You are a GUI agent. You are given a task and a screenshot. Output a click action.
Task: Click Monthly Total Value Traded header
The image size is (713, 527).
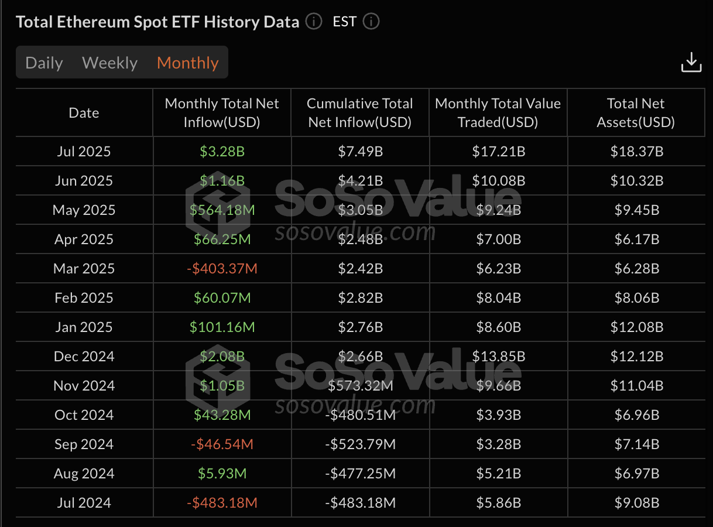point(498,113)
